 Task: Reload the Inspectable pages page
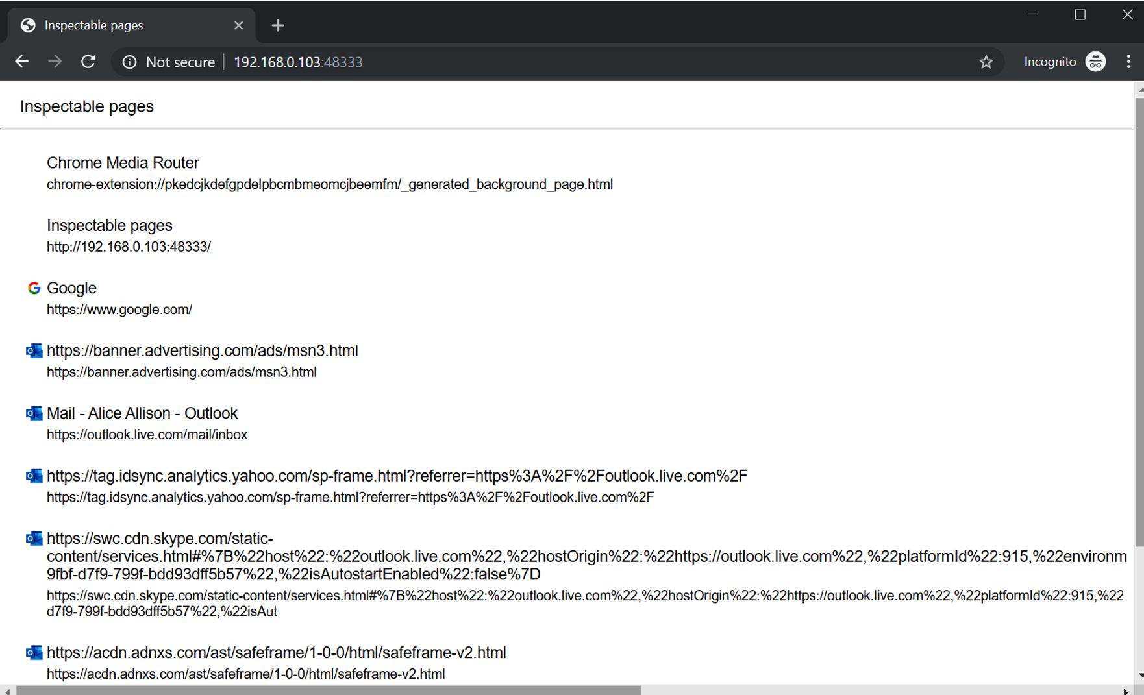pyautogui.click(x=88, y=62)
